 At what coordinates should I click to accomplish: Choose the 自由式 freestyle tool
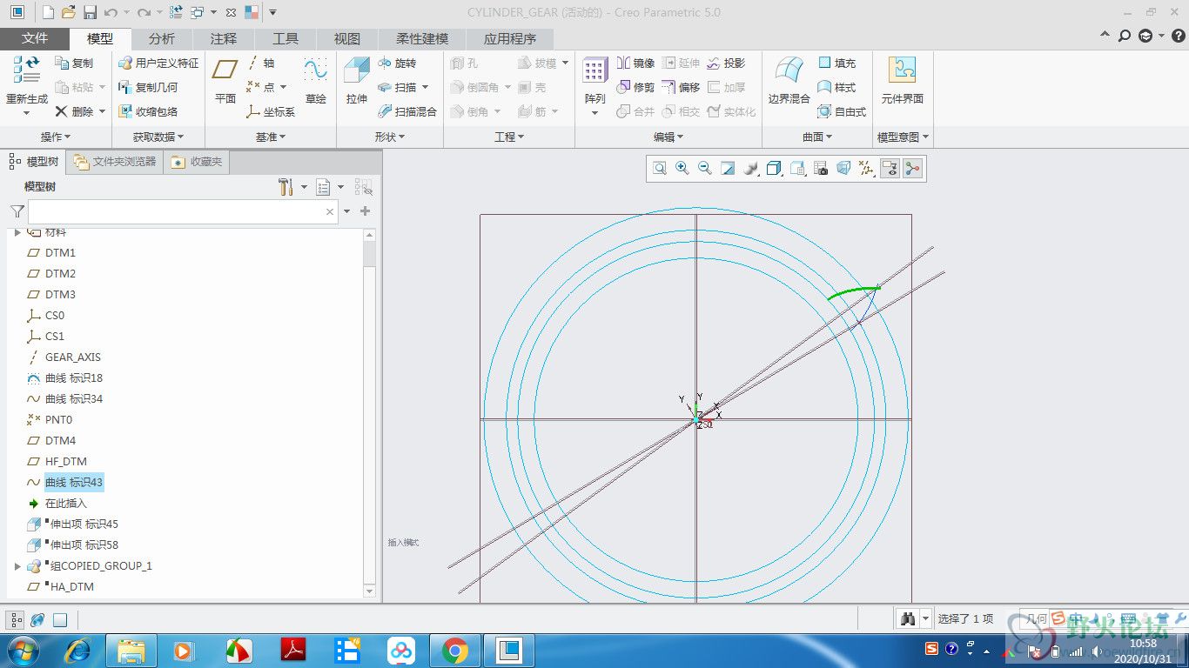click(x=842, y=111)
